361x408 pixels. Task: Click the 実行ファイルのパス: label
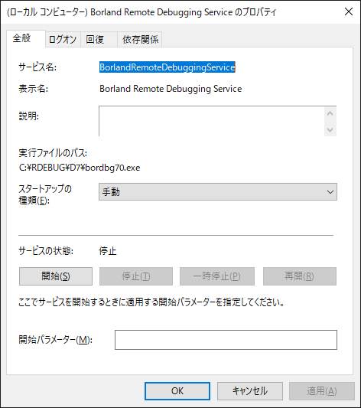(x=53, y=153)
